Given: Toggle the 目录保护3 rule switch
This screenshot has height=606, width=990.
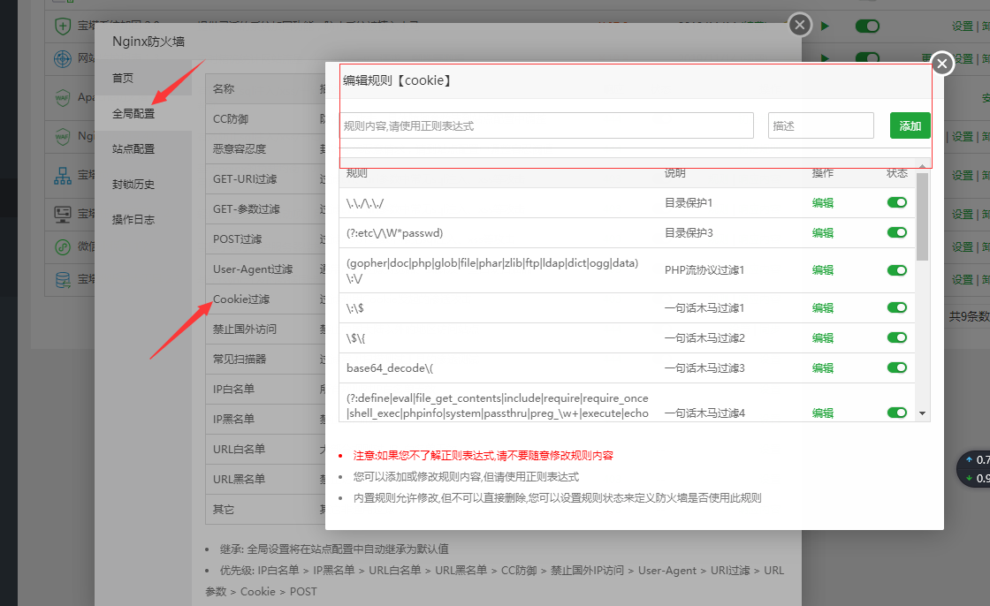Looking at the screenshot, I should click(896, 232).
